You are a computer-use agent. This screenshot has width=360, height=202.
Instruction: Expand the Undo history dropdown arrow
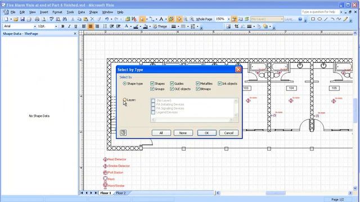(x=111, y=19)
